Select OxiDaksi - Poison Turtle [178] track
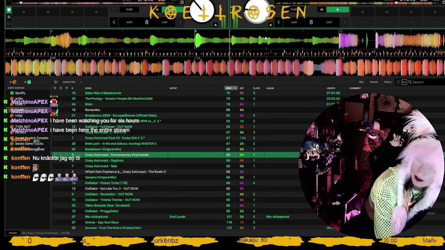The image size is (445, 250). pos(106,183)
